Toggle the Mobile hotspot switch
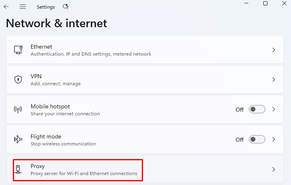 tap(257, 109)
